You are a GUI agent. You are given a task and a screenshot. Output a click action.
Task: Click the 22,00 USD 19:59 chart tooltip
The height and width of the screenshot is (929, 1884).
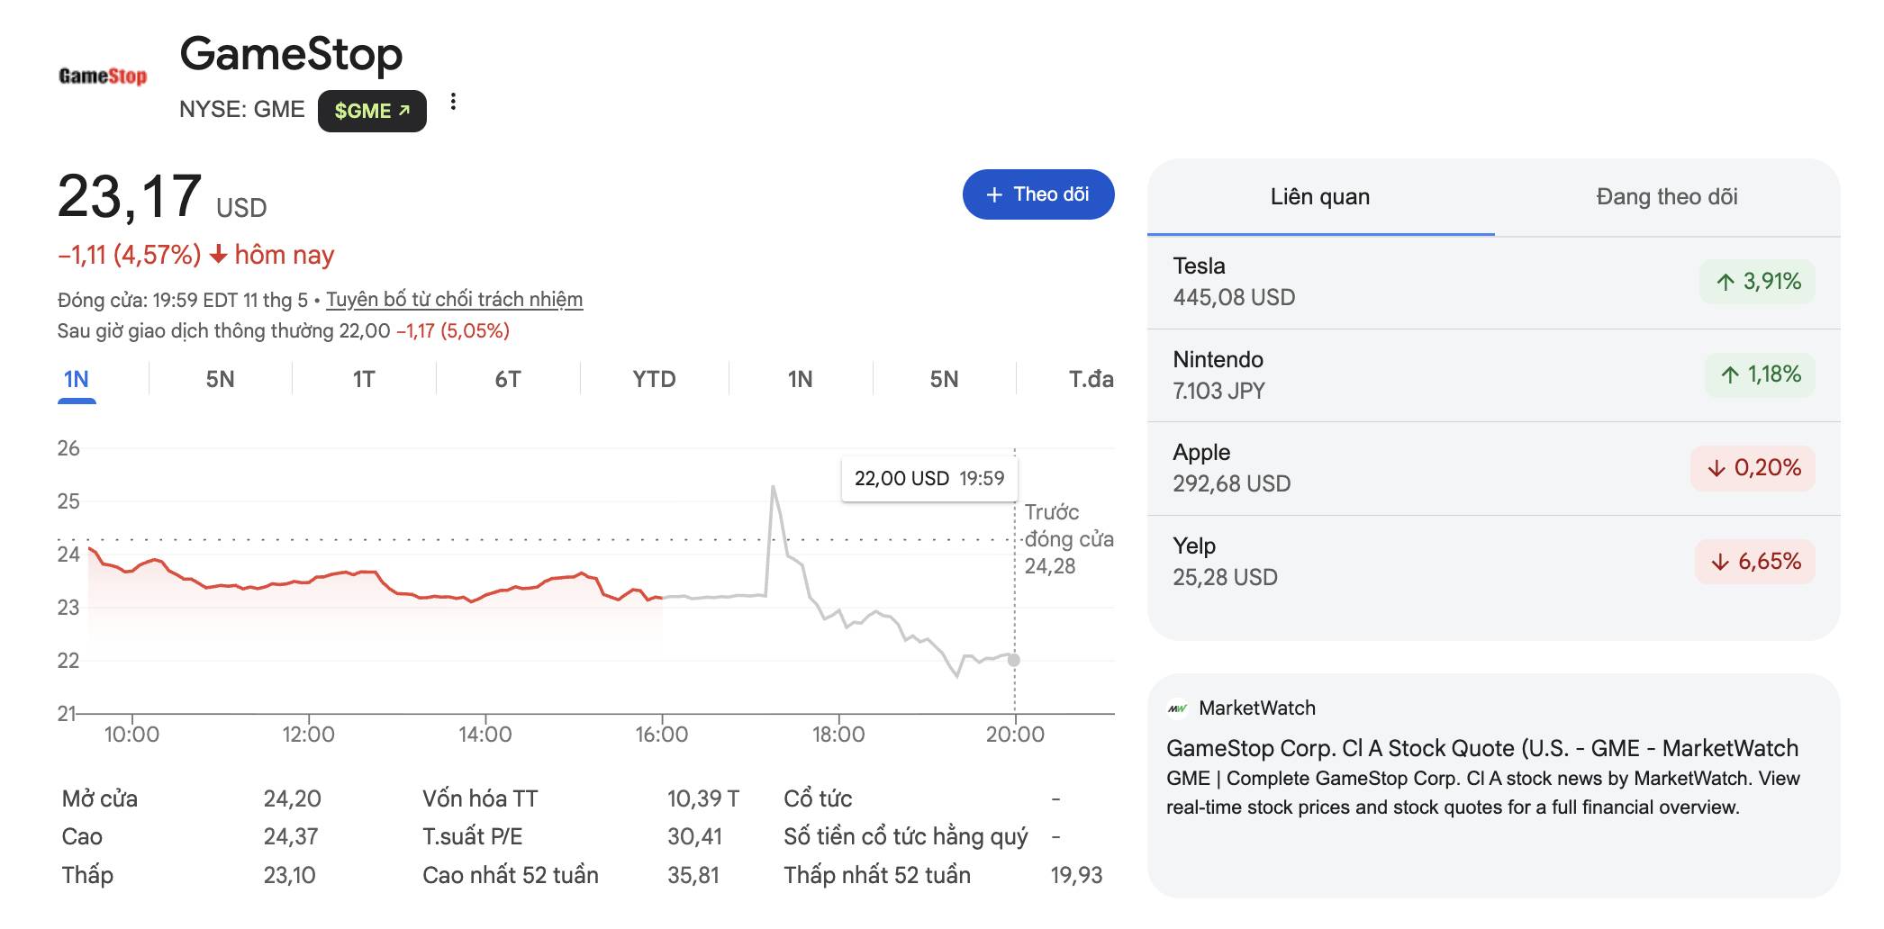[x=929, y=479]
